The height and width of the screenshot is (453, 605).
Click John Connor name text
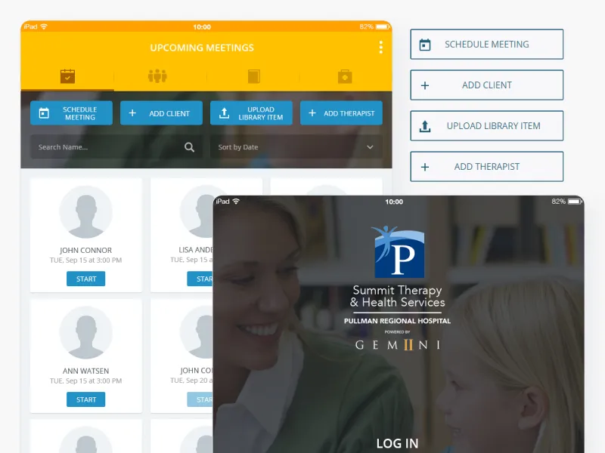pos(85,251)
